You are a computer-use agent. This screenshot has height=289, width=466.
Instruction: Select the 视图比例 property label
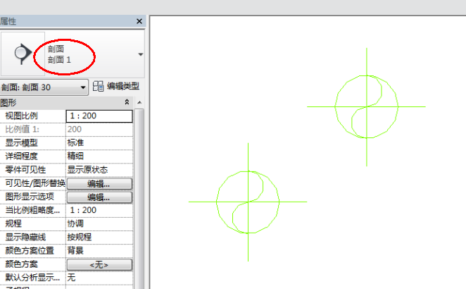pyautogui.click(x=21, y=116)
